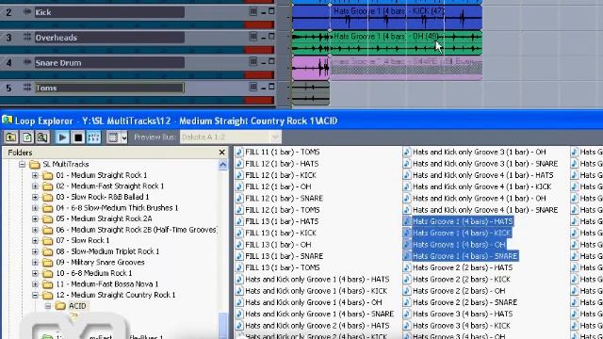Image resolution: width=603 pixels, height=339 pixels.
Task: Expand the 07 - Slow Rock 1 folder
Action: [x=35, y=241]
